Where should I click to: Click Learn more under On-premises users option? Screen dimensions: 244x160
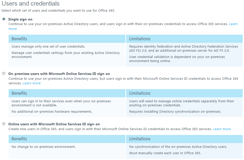tap(32, 83)
